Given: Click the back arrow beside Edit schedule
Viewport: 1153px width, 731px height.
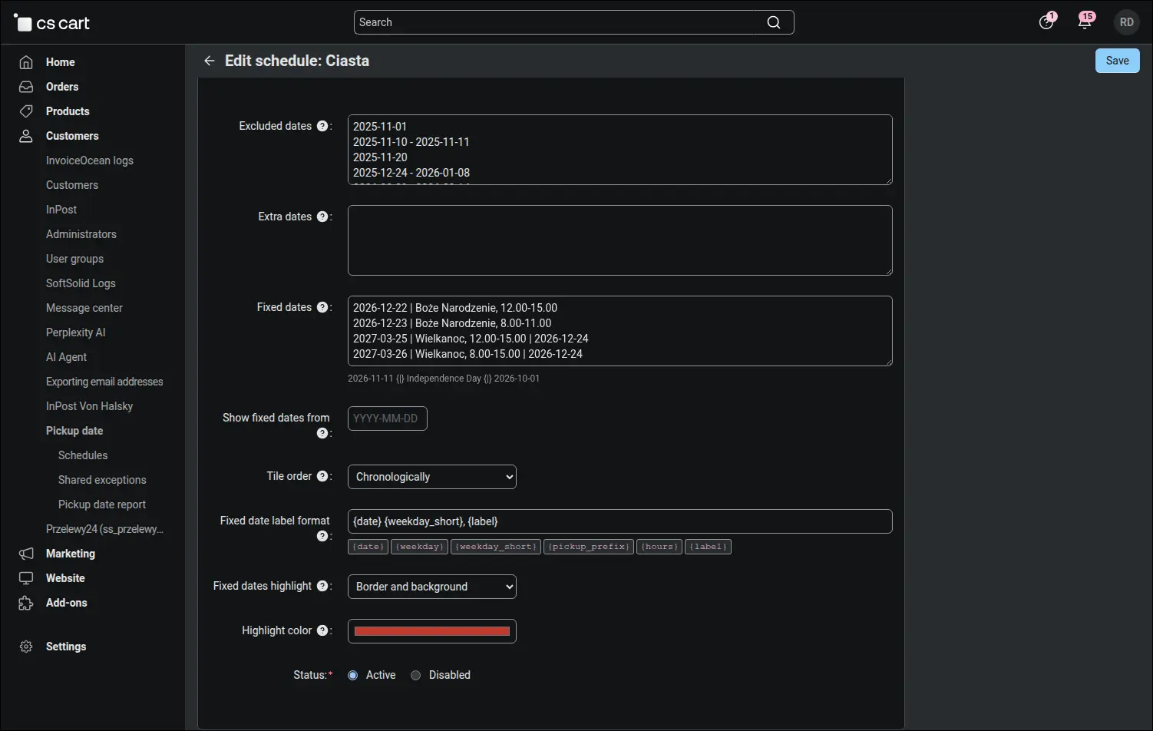Looking at the screenshot, I should (x=209, y=61).
